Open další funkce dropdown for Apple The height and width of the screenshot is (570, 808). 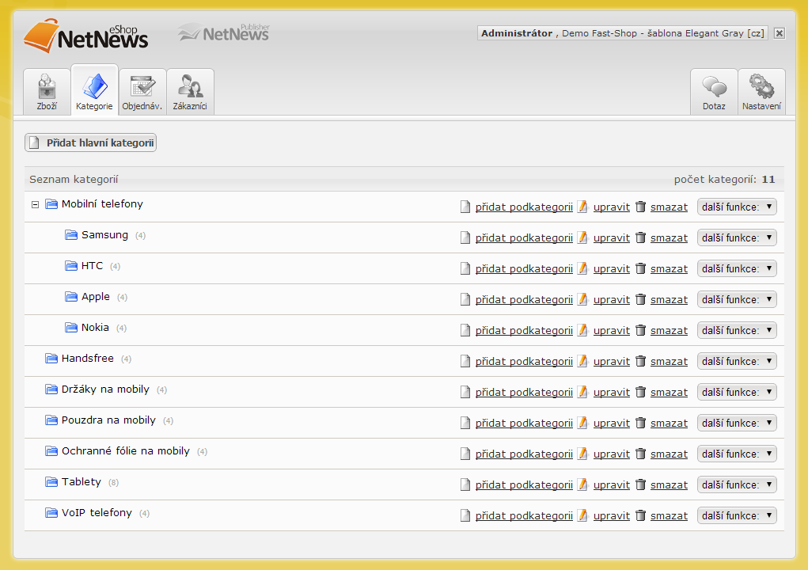click(x=737, y=299)
